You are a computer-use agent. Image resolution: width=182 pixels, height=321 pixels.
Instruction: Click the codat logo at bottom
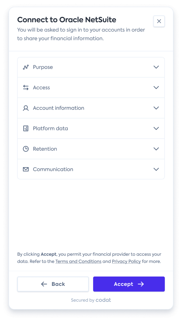(x=103, y=300)
